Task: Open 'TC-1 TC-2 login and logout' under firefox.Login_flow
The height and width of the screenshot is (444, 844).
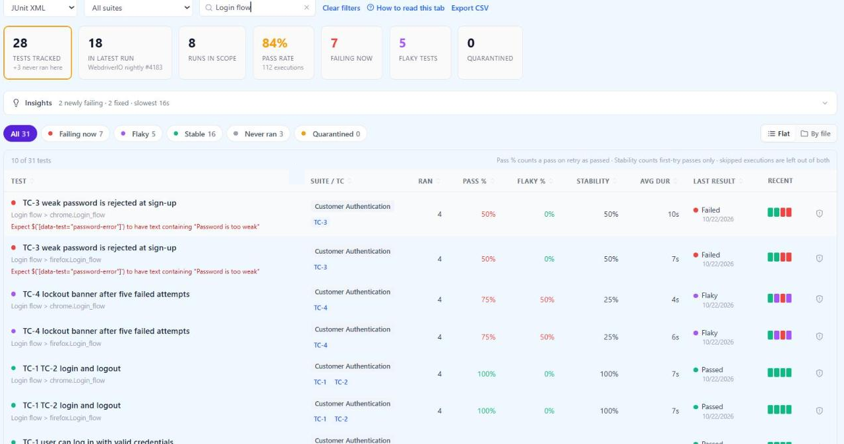Action: [x=72, y=405]
